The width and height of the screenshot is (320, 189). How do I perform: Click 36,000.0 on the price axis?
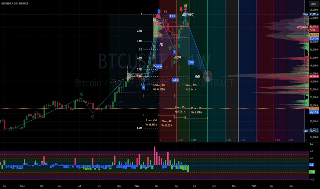[x=314, y=89]
